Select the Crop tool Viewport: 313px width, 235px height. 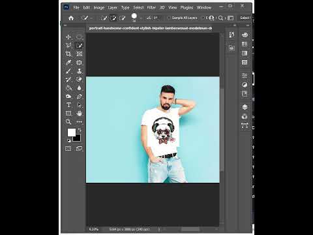click(68, 54)
